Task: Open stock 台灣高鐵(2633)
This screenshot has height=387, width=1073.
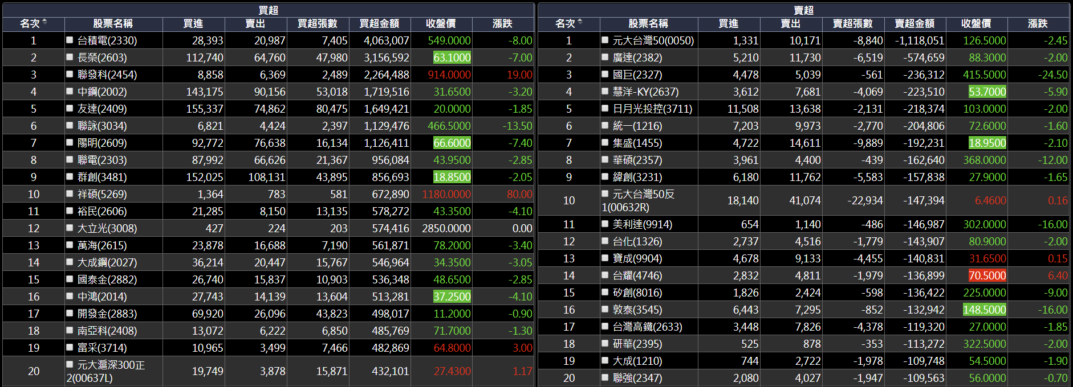Action: (648, 327)
